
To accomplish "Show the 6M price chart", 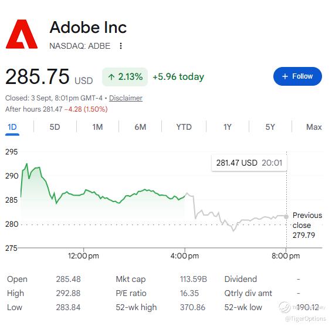I will point(140,127).
